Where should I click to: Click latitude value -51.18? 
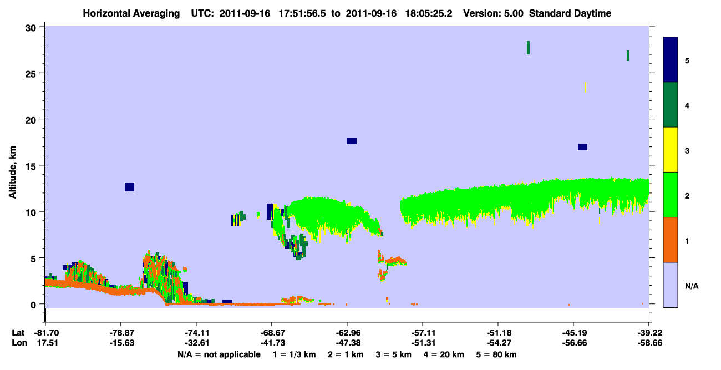(x=498, y=333)
